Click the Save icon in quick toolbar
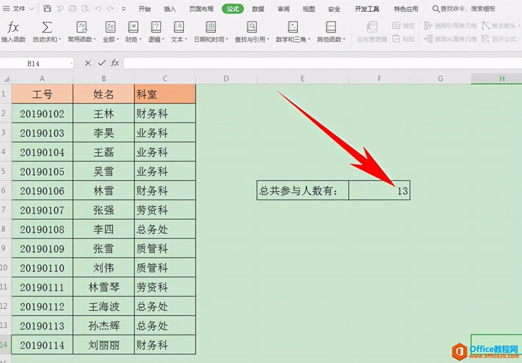Viewport: 522px width, 363px height. click(x=47, y=9)
